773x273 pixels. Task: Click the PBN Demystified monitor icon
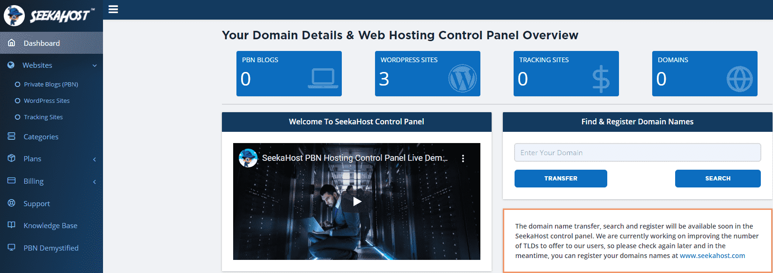[12, 248]
